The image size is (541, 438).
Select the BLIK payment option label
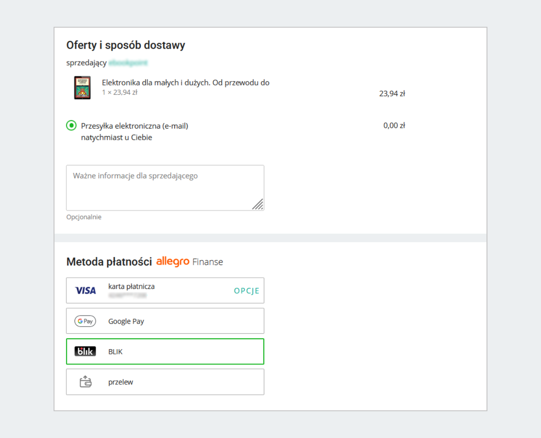click(115, 351)
